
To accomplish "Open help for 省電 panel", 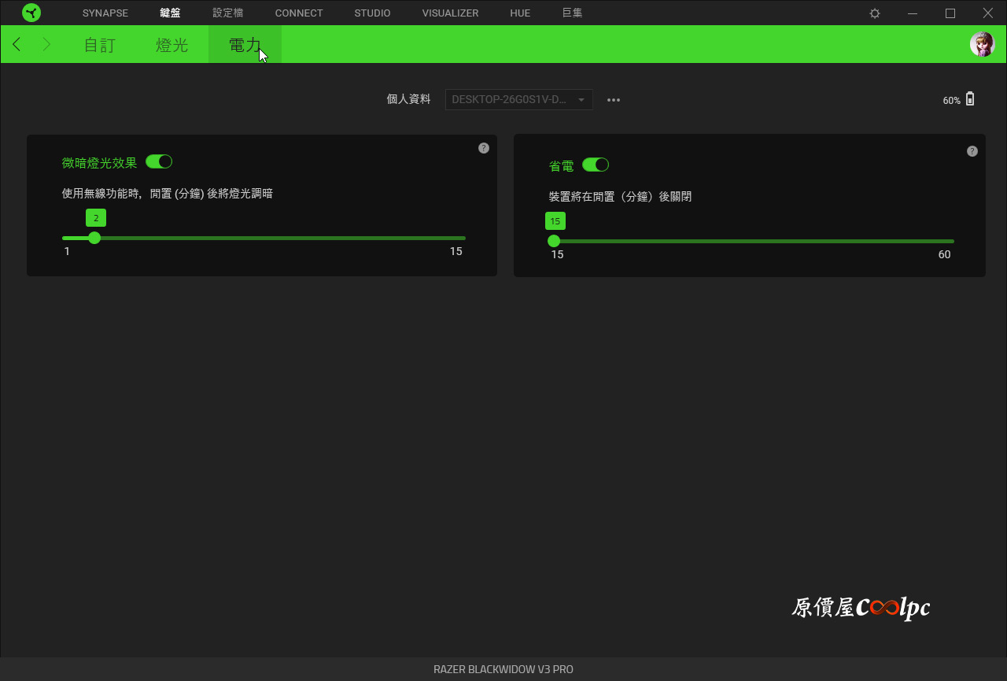I will tap(972, 151).
